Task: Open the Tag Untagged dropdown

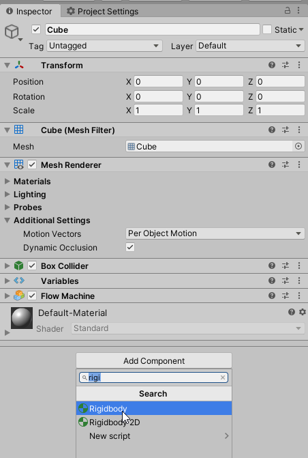Action: coord(104,46)
